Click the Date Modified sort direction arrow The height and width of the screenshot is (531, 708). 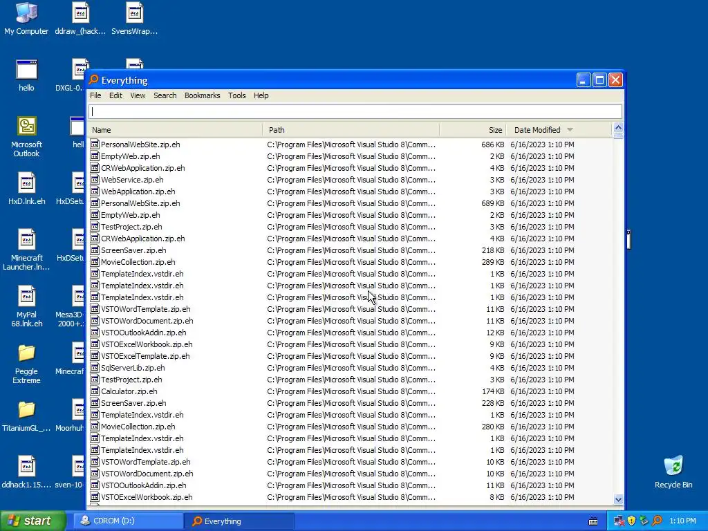[570, 129]
